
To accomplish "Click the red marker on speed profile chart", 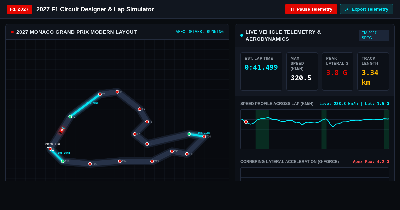I will coord(246,122).
